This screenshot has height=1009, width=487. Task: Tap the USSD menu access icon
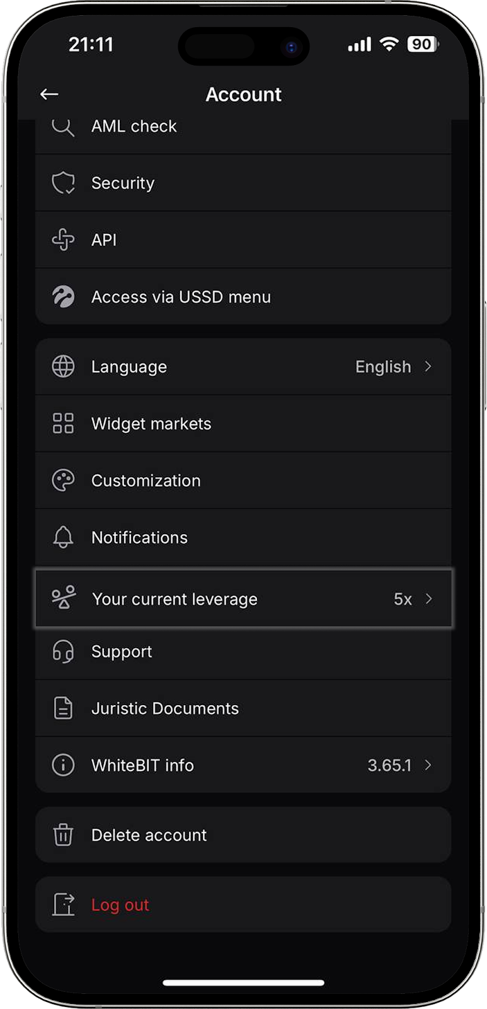pos(63,296)
